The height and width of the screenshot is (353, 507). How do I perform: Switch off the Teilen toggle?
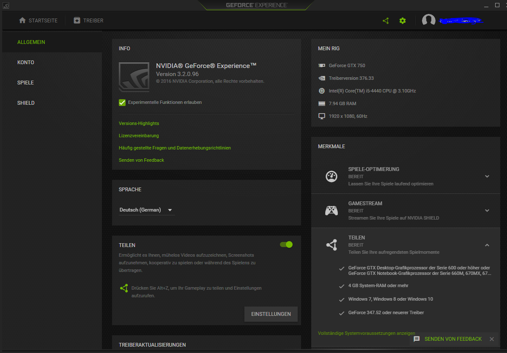pos(286,244)
